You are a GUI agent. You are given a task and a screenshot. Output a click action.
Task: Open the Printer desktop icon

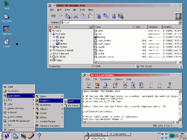(6, 43)
